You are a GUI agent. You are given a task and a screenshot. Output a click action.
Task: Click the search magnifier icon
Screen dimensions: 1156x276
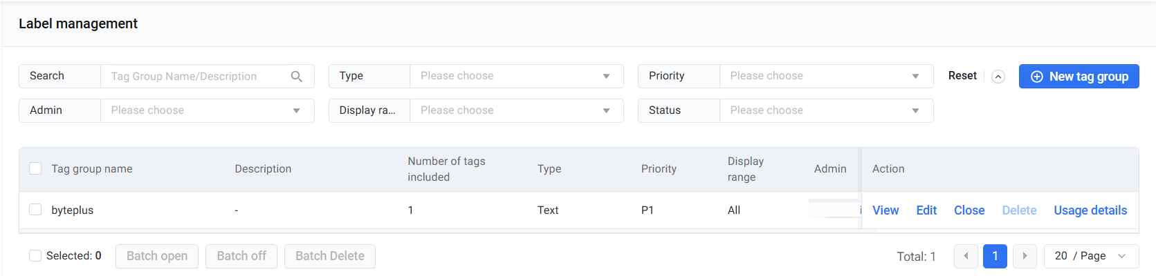pos(297,77)
